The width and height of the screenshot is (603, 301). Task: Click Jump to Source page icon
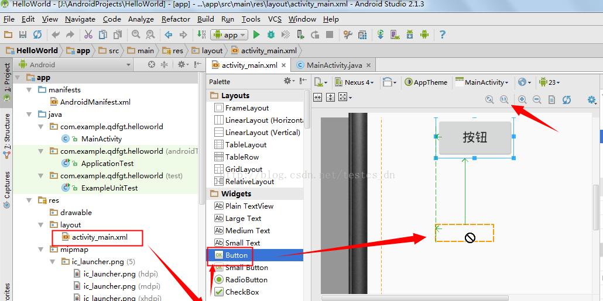551,100
